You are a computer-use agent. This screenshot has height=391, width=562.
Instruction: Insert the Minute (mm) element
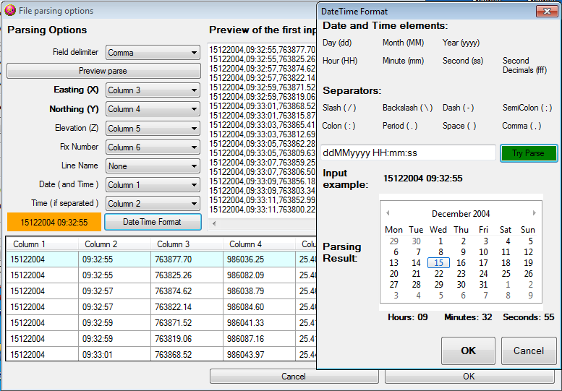click(x=403, y=61)
